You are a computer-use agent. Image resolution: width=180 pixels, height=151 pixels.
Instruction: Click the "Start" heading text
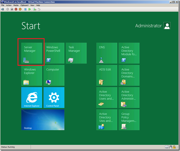click(31, 26)
